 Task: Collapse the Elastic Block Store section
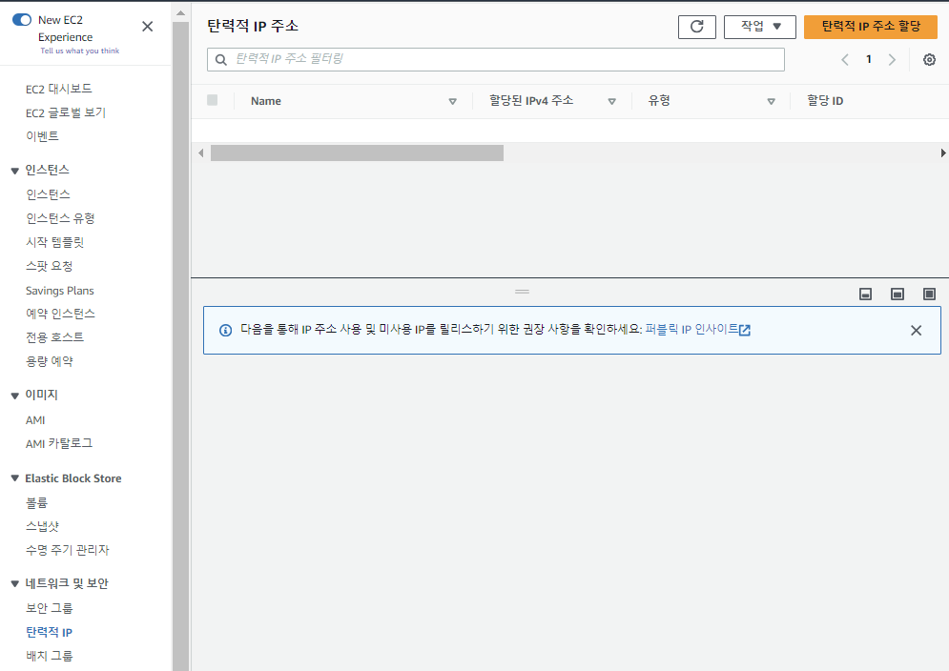(x=15, y=478)
